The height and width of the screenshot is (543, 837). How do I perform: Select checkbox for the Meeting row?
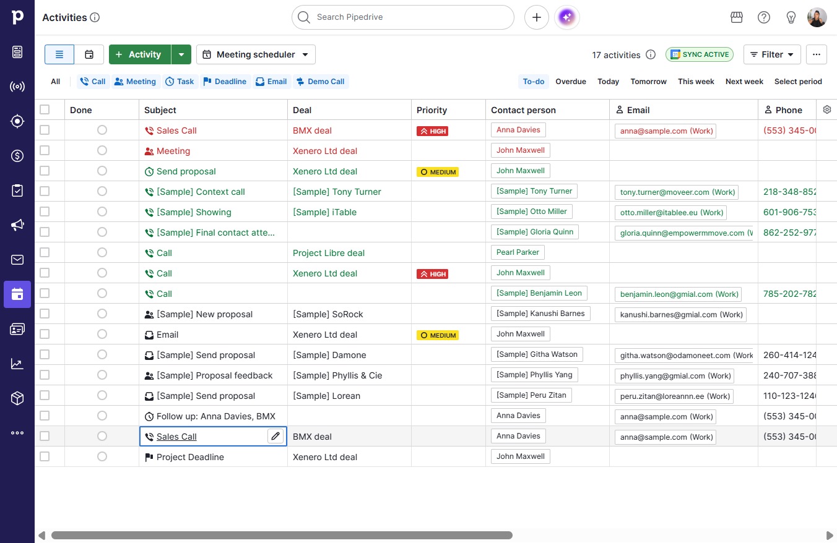(x=45, y=150)
